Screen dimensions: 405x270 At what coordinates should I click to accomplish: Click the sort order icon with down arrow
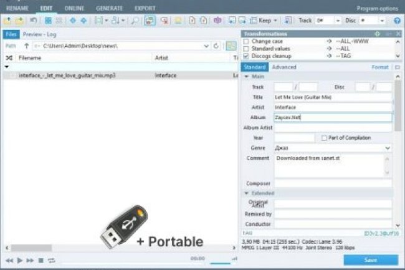click(x=115, y=21)
